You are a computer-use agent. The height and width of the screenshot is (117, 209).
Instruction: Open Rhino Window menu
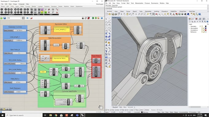162,3
